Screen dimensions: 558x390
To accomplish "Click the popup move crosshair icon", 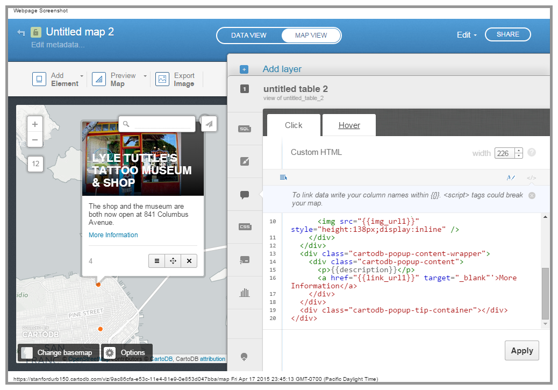I will [x=173, y=261].
